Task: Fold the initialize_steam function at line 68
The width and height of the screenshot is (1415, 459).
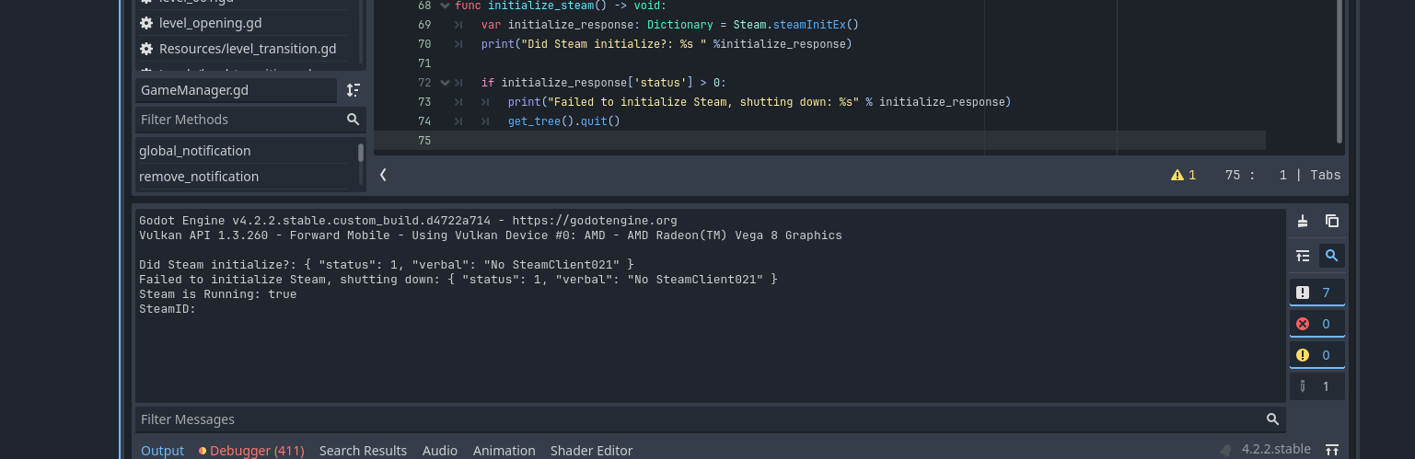Action: (445, 6)
